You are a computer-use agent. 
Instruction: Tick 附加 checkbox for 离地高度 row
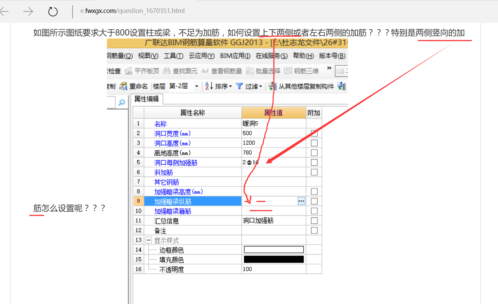pyautogui.click(x=314, y=153)
